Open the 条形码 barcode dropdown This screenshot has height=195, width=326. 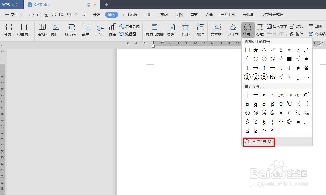coord(71,30)
